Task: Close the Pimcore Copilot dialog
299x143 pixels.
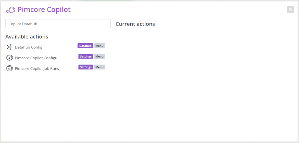Action: point(290,9)
